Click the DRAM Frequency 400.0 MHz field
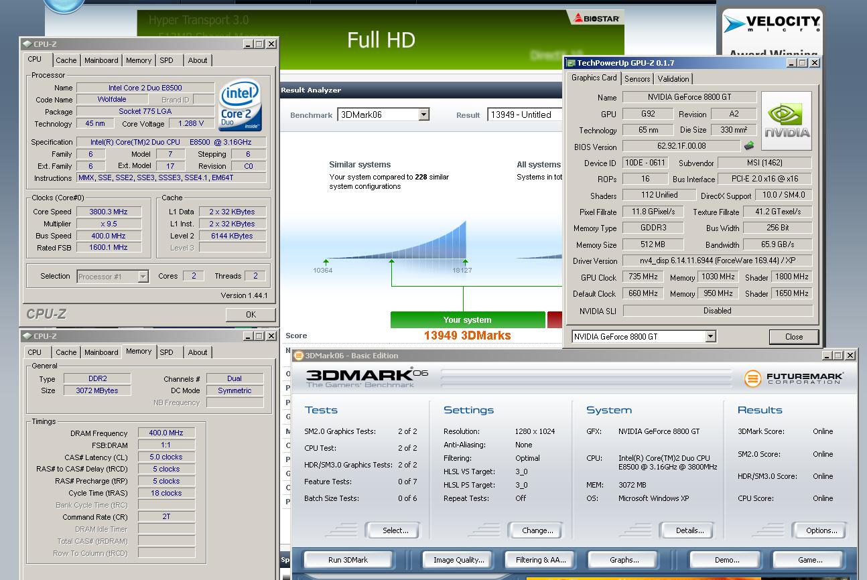Viewport: 867px width, 580px height. click(x=166, y=433)
